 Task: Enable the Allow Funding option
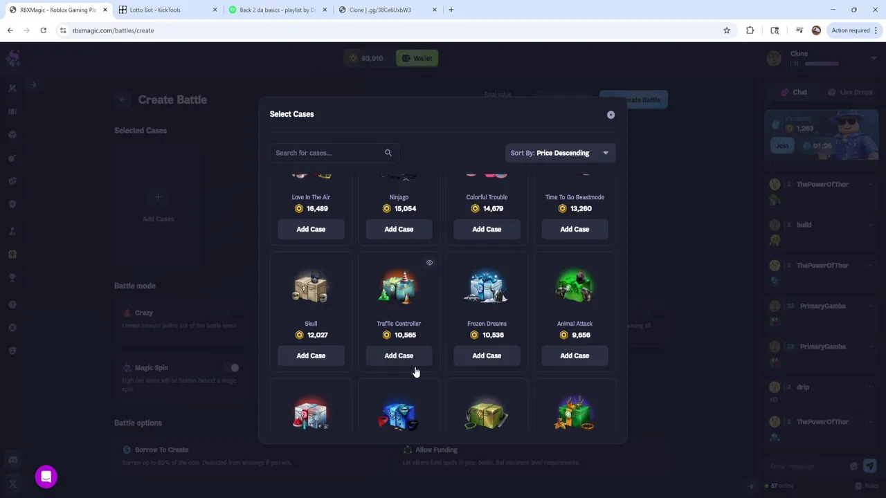click(533, 456)
